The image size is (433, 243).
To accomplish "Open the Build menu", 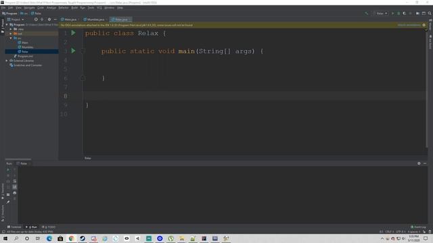I will click(74, 7).
